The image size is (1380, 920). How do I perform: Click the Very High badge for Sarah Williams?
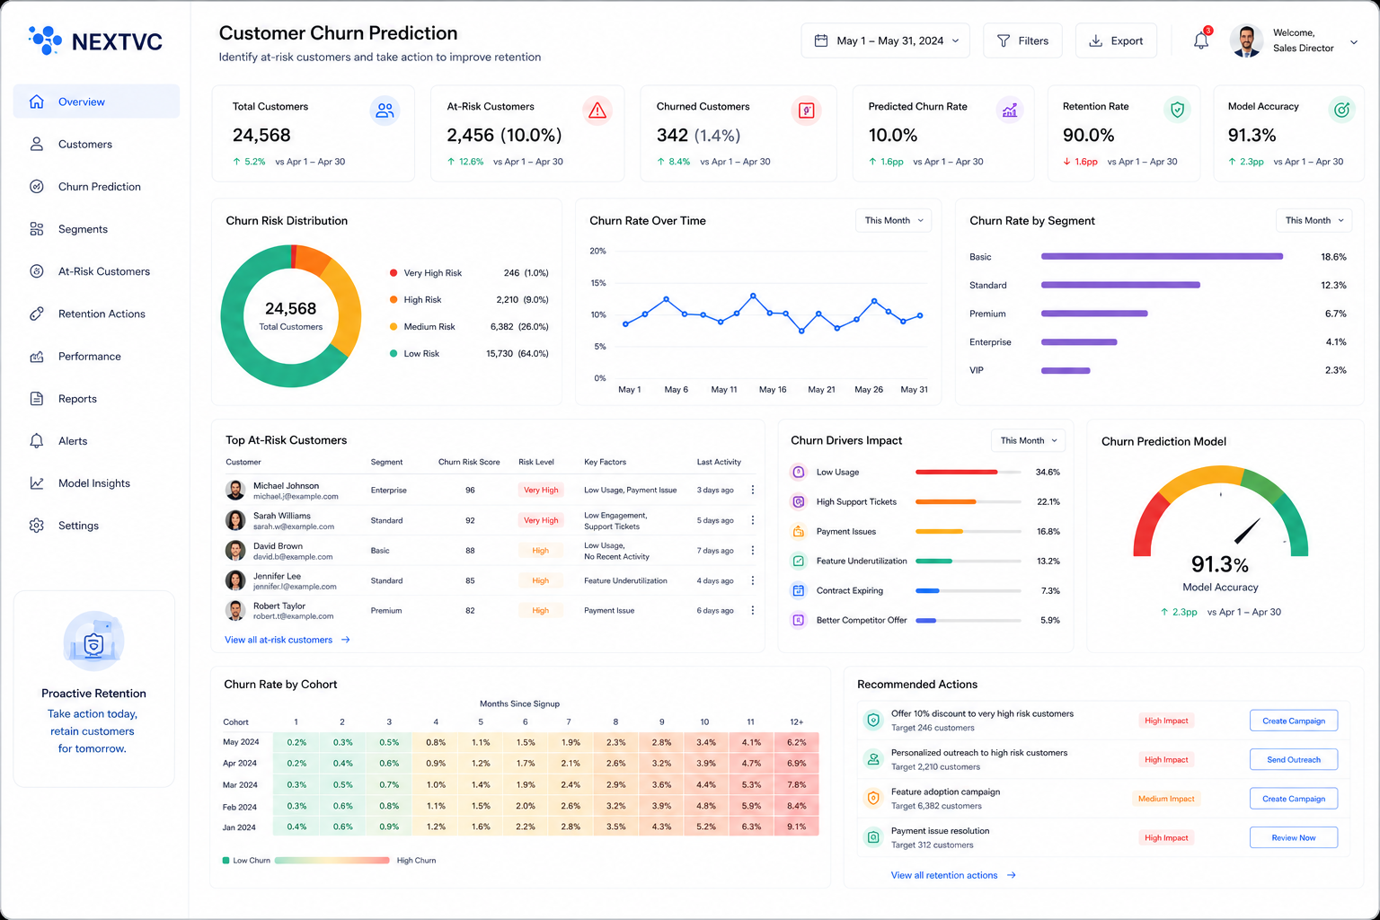pyautogui.click(x=541, y=520)
